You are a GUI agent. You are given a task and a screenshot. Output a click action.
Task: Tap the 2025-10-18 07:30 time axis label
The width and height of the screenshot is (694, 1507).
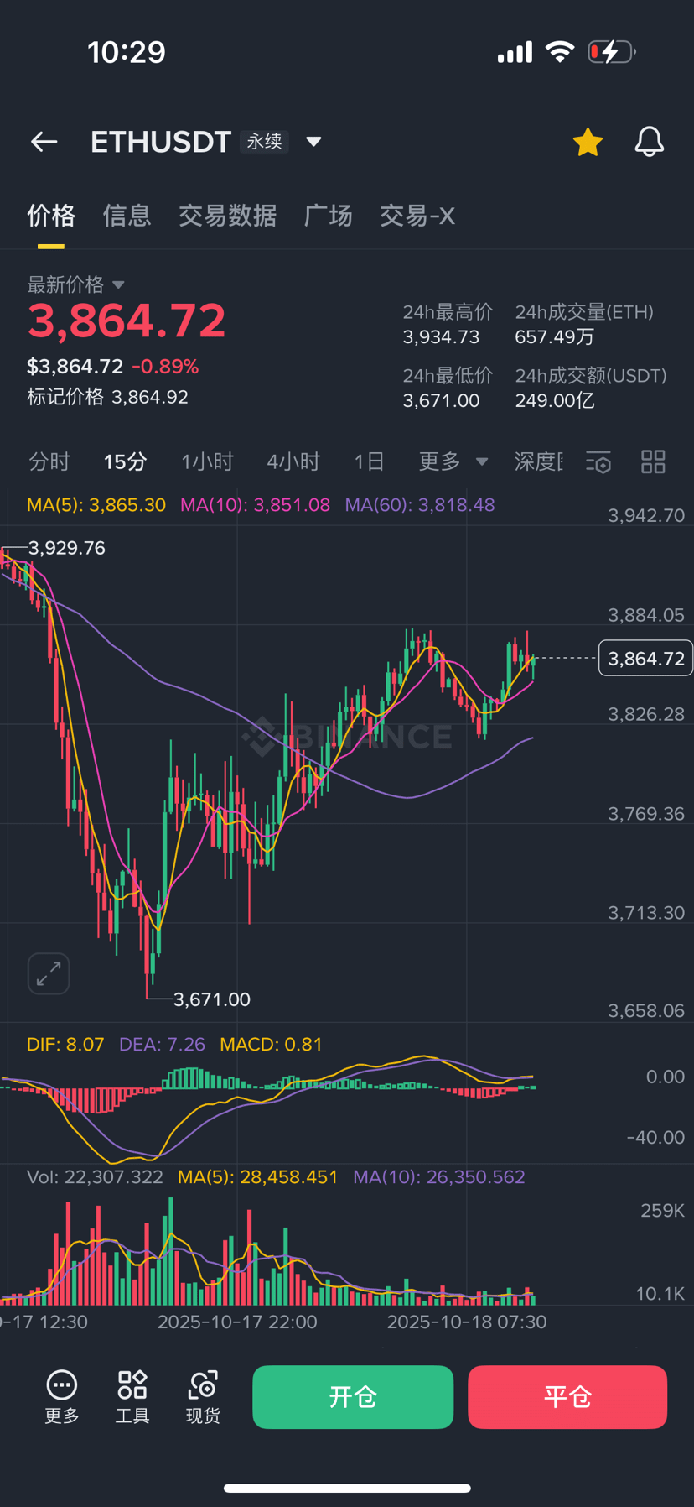coord(467,1322)
